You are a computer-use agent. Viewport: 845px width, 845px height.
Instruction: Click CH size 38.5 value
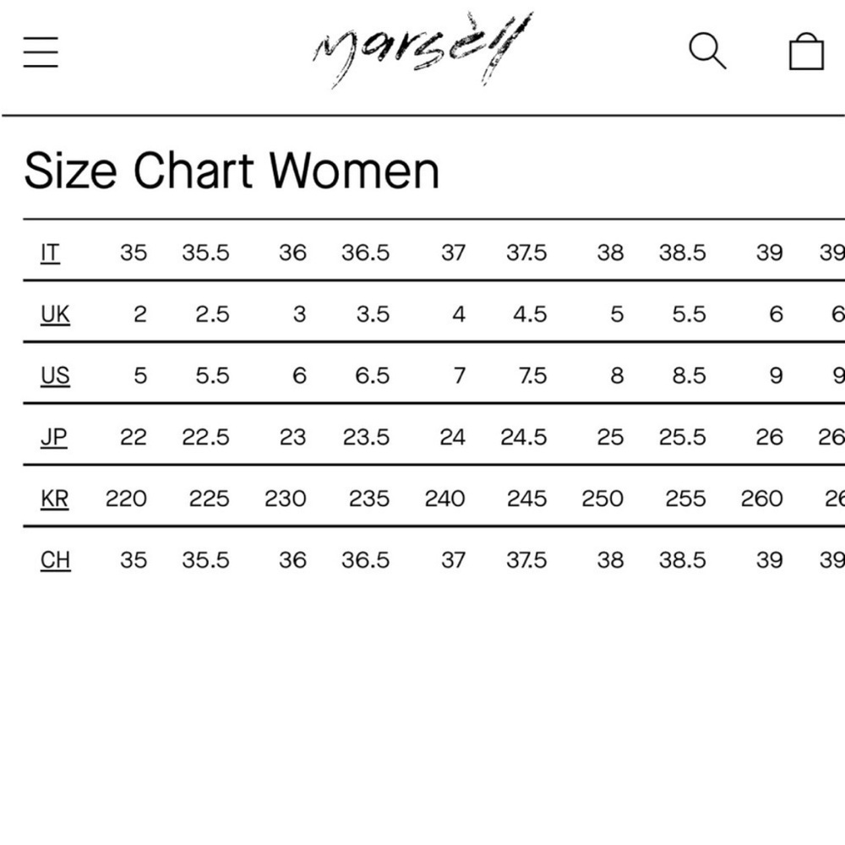click(682, 560)
